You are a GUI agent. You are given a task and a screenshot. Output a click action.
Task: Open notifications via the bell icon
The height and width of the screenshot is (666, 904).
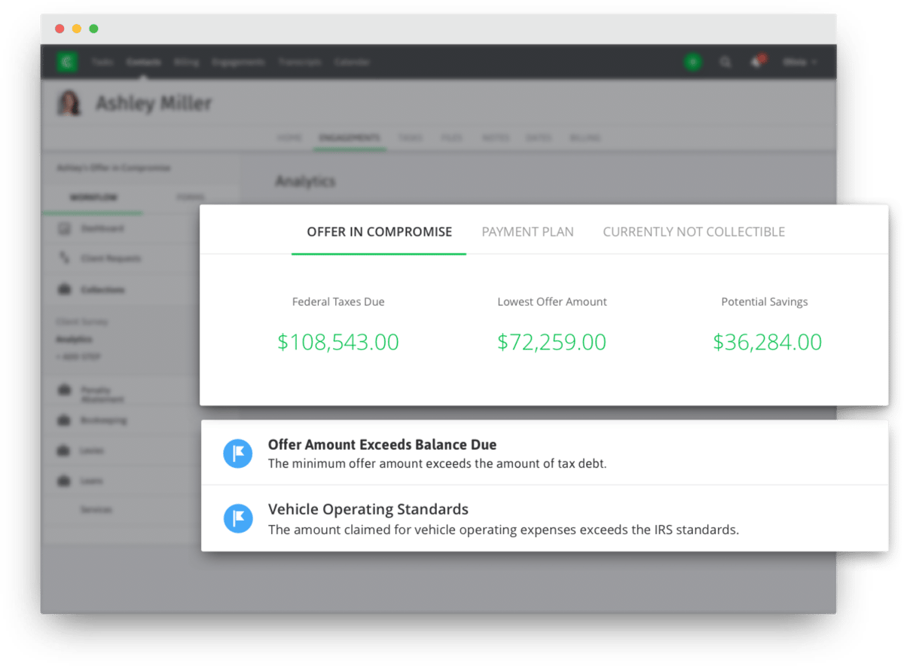[756, 62]
